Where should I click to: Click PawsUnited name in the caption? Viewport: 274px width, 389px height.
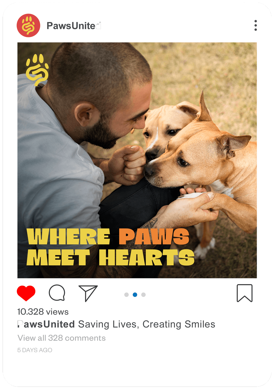tap(46, 324)
